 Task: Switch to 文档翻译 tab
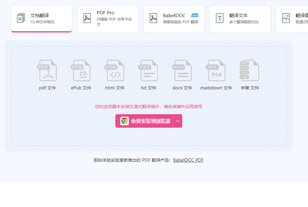click(41, 19)
